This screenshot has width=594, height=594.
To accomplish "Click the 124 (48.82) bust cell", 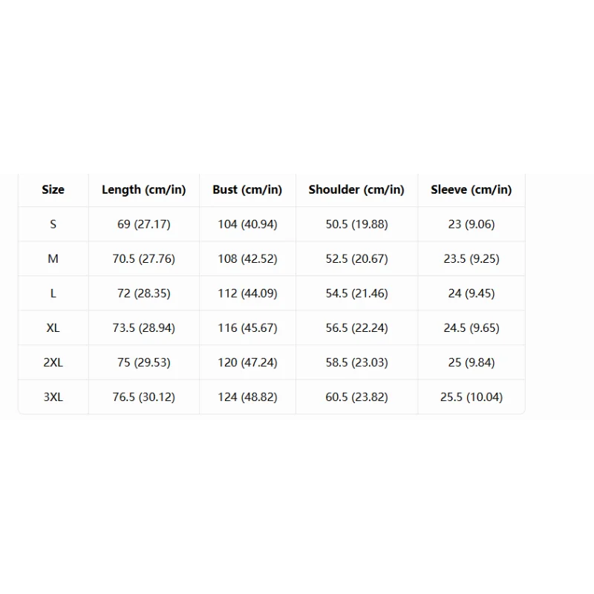I will [247, 397].
